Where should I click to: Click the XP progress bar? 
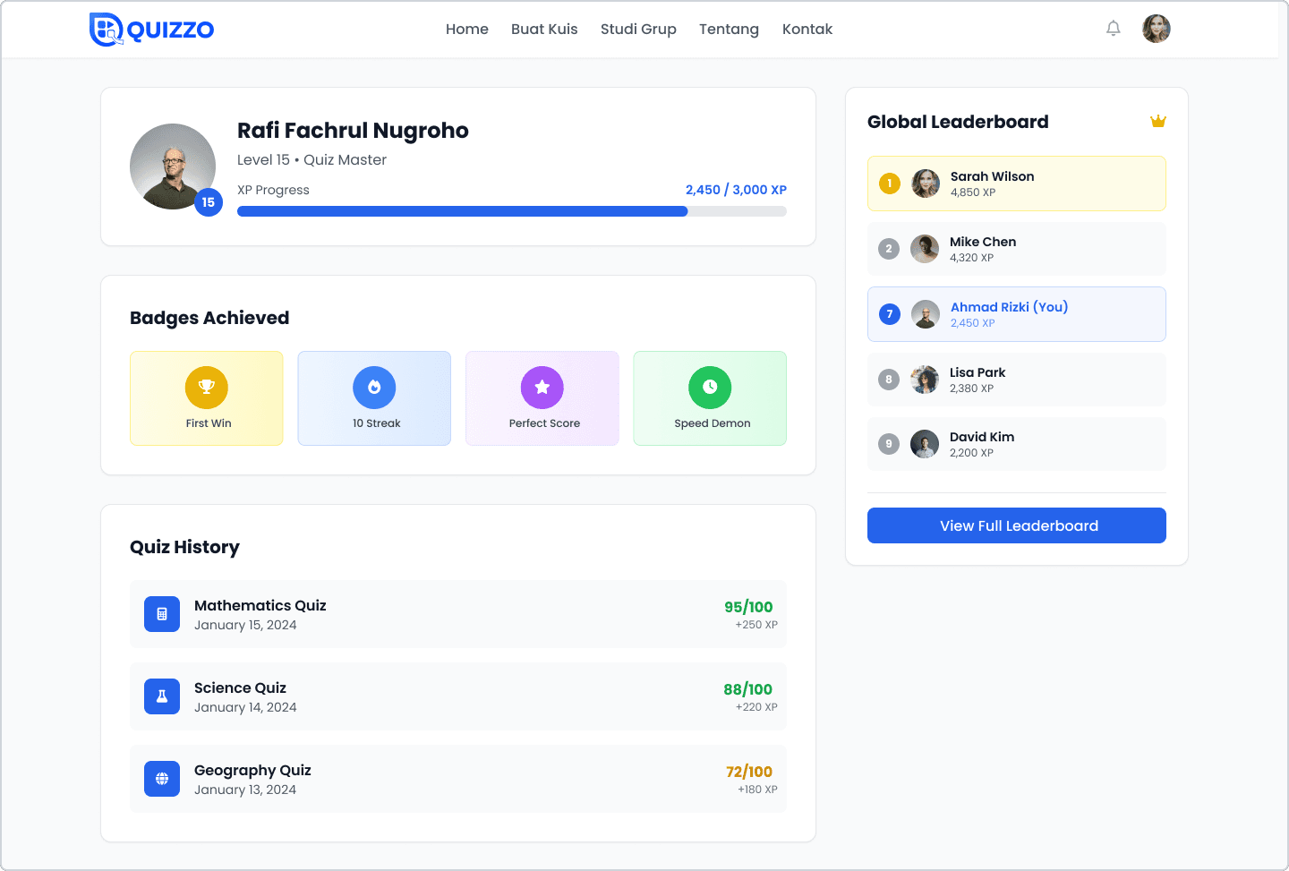512,211
